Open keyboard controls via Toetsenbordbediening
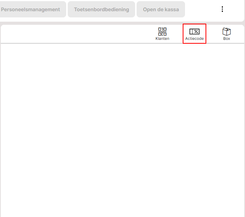Screen dimensions: 245x217 [x=101, y=9]
